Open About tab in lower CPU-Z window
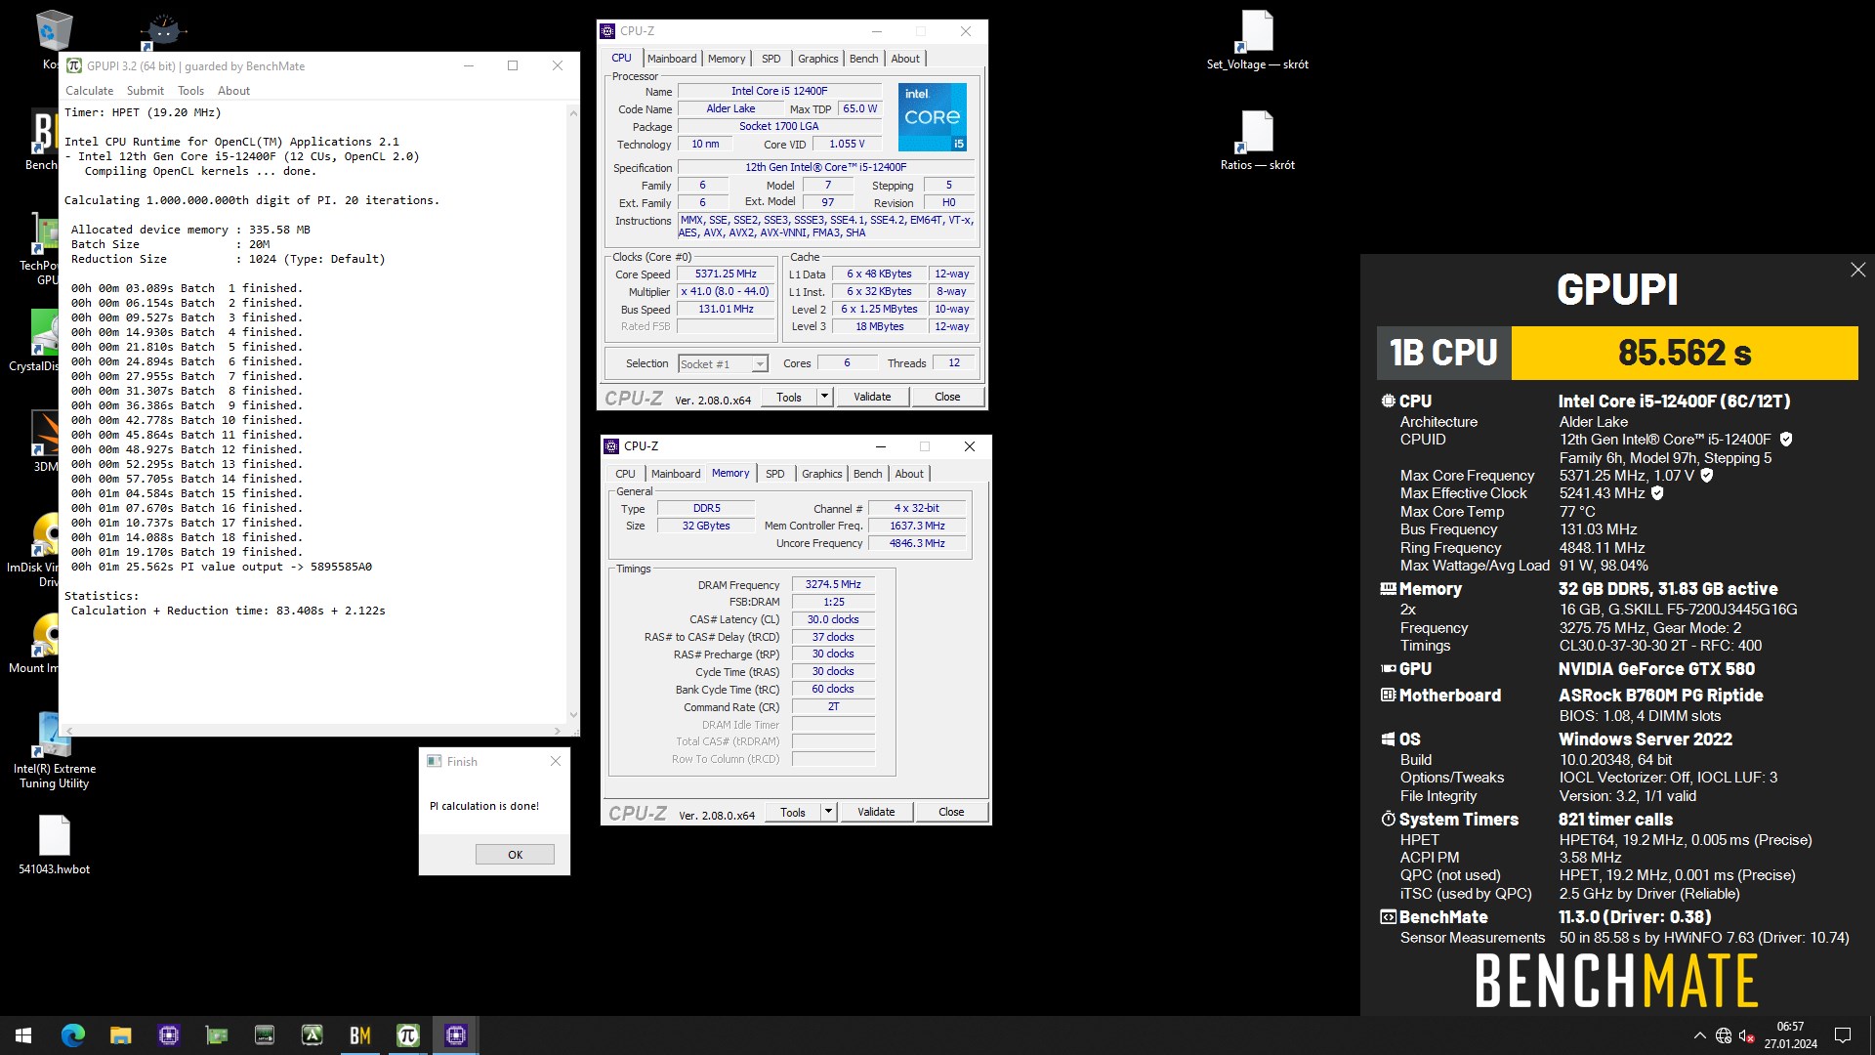Viewport: 1875px width, 1055px height. (909, 474)
